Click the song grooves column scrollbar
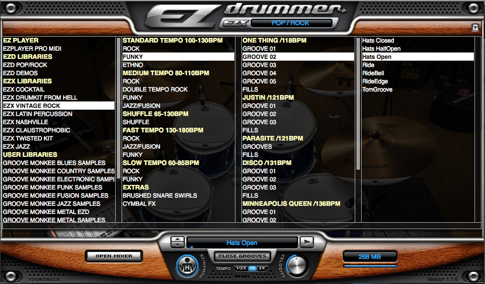The width and height of the screenshot is (485, 284). pos(358,103)
